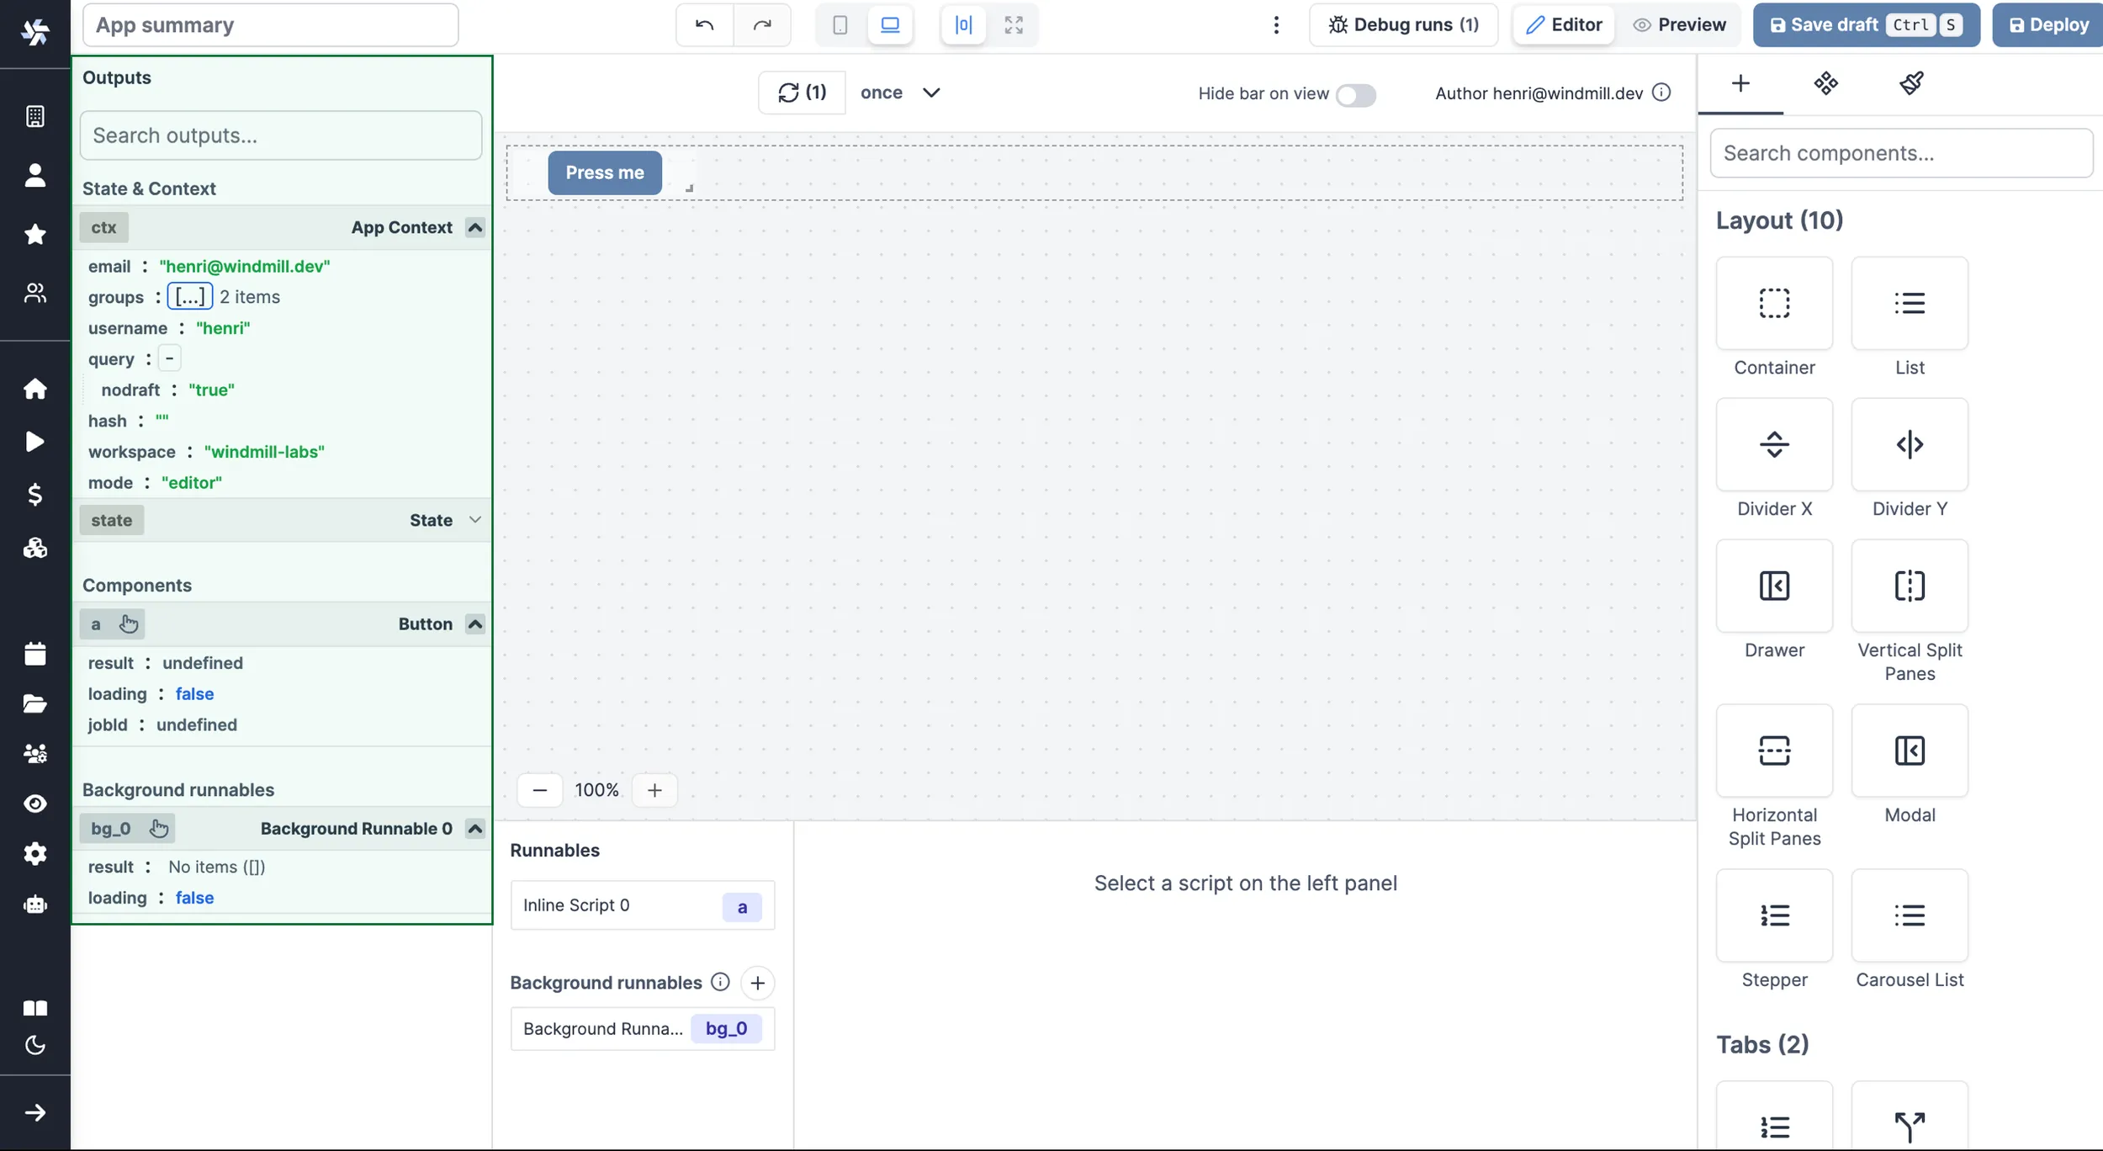Save the draft with Save draft button
This screenshot has width=2103, height=1151.
tap(1834, 24)
